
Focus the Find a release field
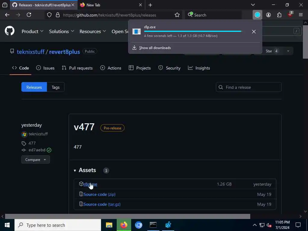click(249, 87)
